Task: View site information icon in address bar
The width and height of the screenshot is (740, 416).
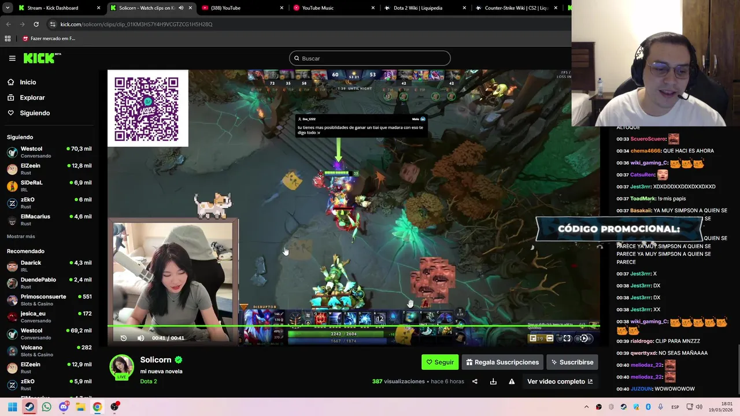Action: (x=53, y=24)
